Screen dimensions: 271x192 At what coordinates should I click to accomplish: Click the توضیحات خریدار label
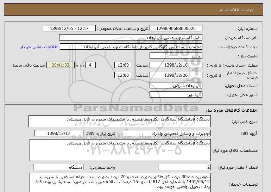tap(243, 184)
